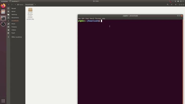Open the terminal File menu
The width and height of the screenshot is (185, 104).
coord(79,18)
